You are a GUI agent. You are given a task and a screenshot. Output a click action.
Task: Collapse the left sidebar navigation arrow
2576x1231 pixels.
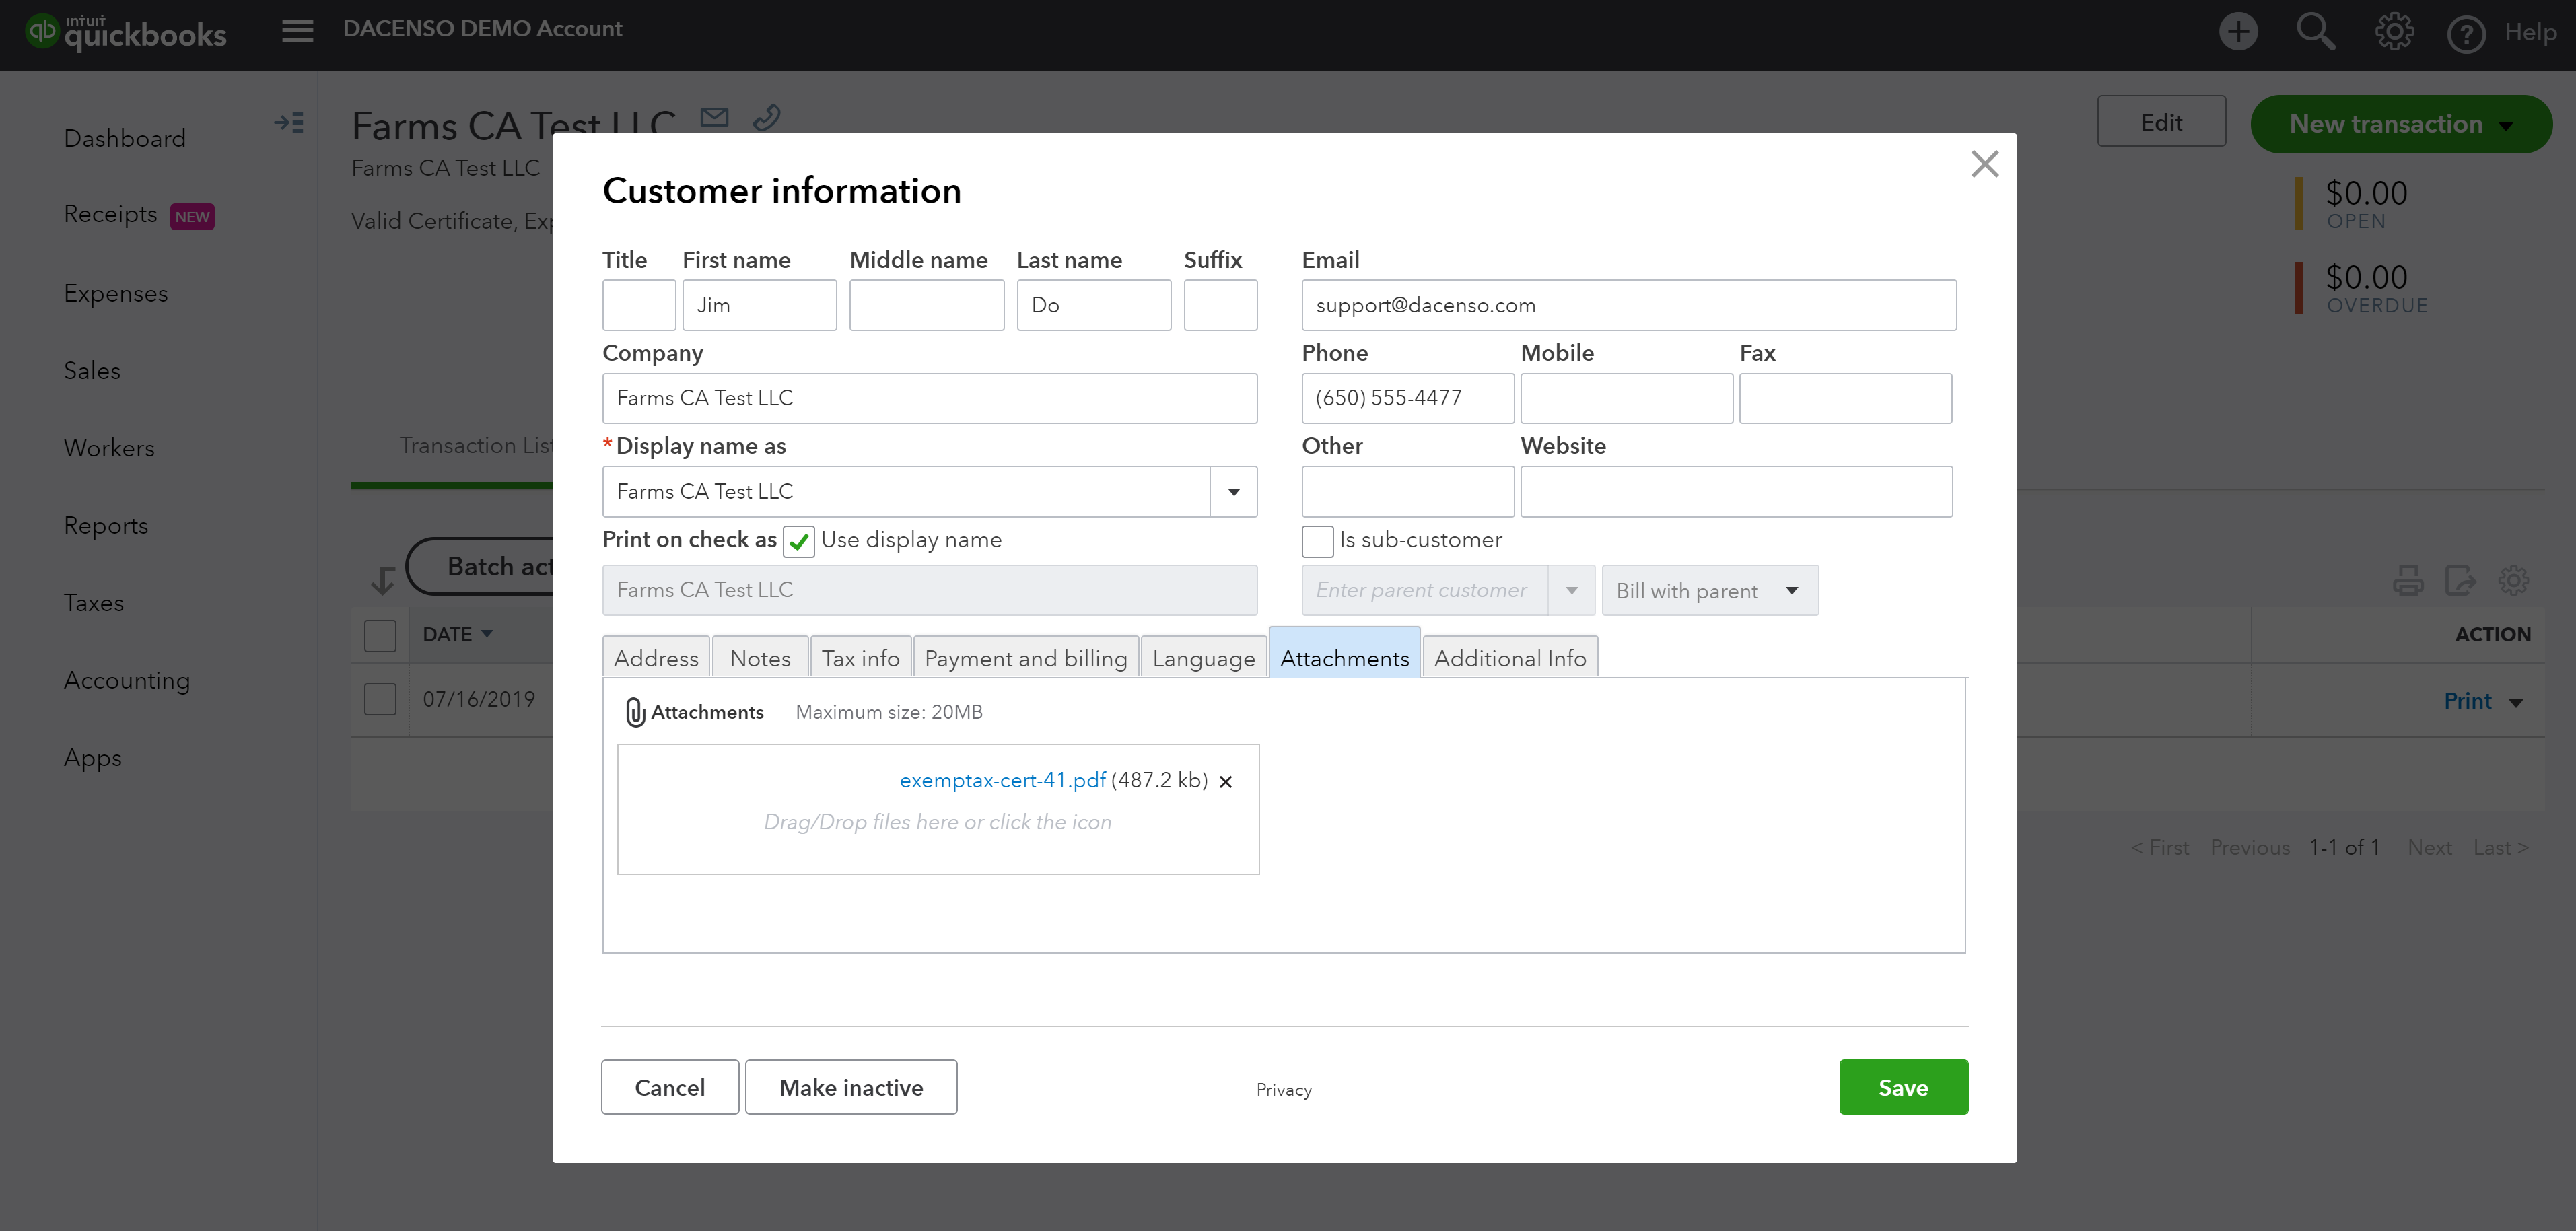(x=289, y=123)
